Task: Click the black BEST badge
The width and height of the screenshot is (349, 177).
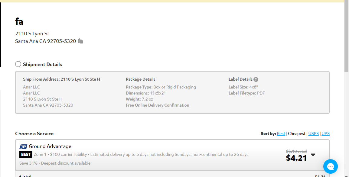Action: 26,154
